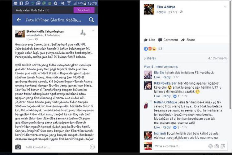This screenshot has height=155, width=232.
Task: Expand View 41 more comments
Action: tap(161, 67)
